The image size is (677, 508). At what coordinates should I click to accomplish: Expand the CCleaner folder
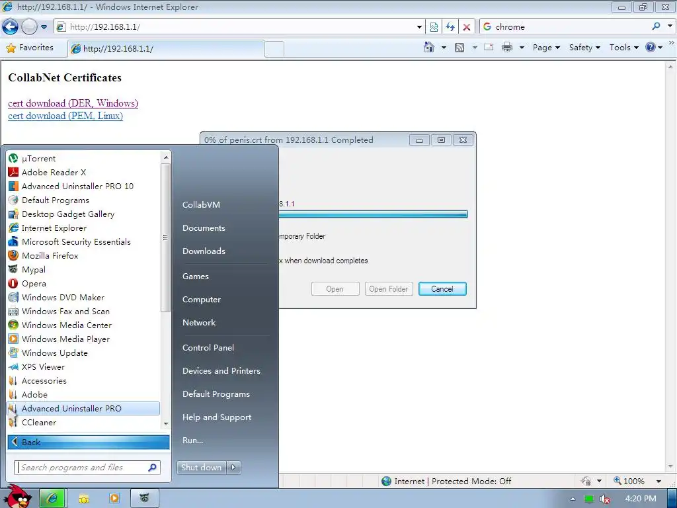[83, 423]
